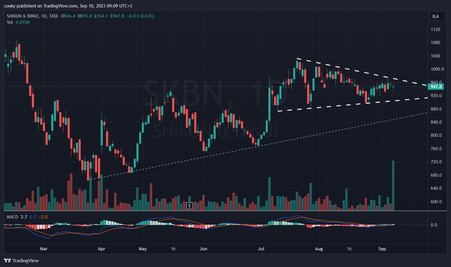Click the MACD pane 0.0 axis label

(x=434, y=225)
